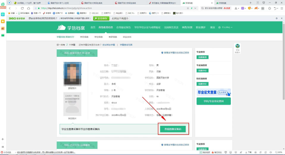Viewport: 285px width, 155px height.
Task: Click the 学信档案 logo
Action: pyautogui.click(x=71, y=28)
